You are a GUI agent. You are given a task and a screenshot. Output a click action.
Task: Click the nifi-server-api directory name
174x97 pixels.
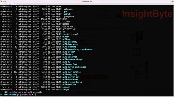click(71, 77)
